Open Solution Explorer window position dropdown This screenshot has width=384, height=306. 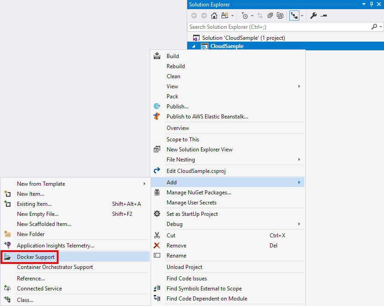[x=364, y=4]
